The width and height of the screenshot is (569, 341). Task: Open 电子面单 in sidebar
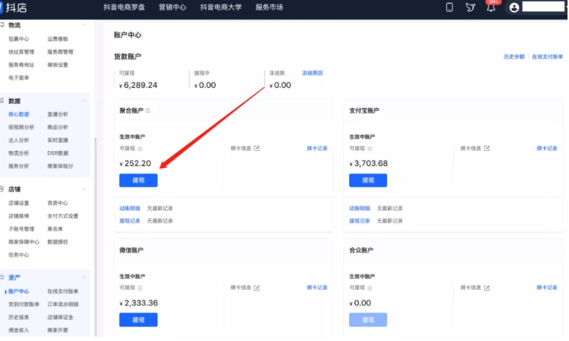(19, 78)
